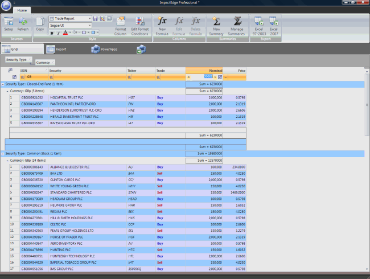This screenshot has width=370, height=279.
Task: Sort by the Price column header
Action: [x=235, y=71]
